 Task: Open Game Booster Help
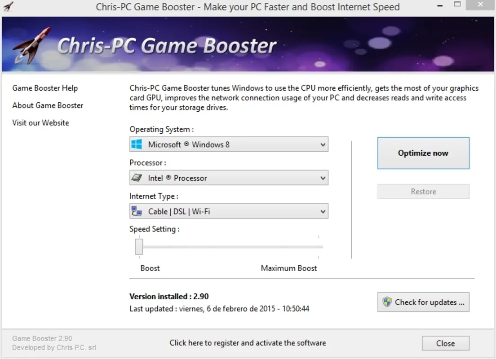coord(45,88)
